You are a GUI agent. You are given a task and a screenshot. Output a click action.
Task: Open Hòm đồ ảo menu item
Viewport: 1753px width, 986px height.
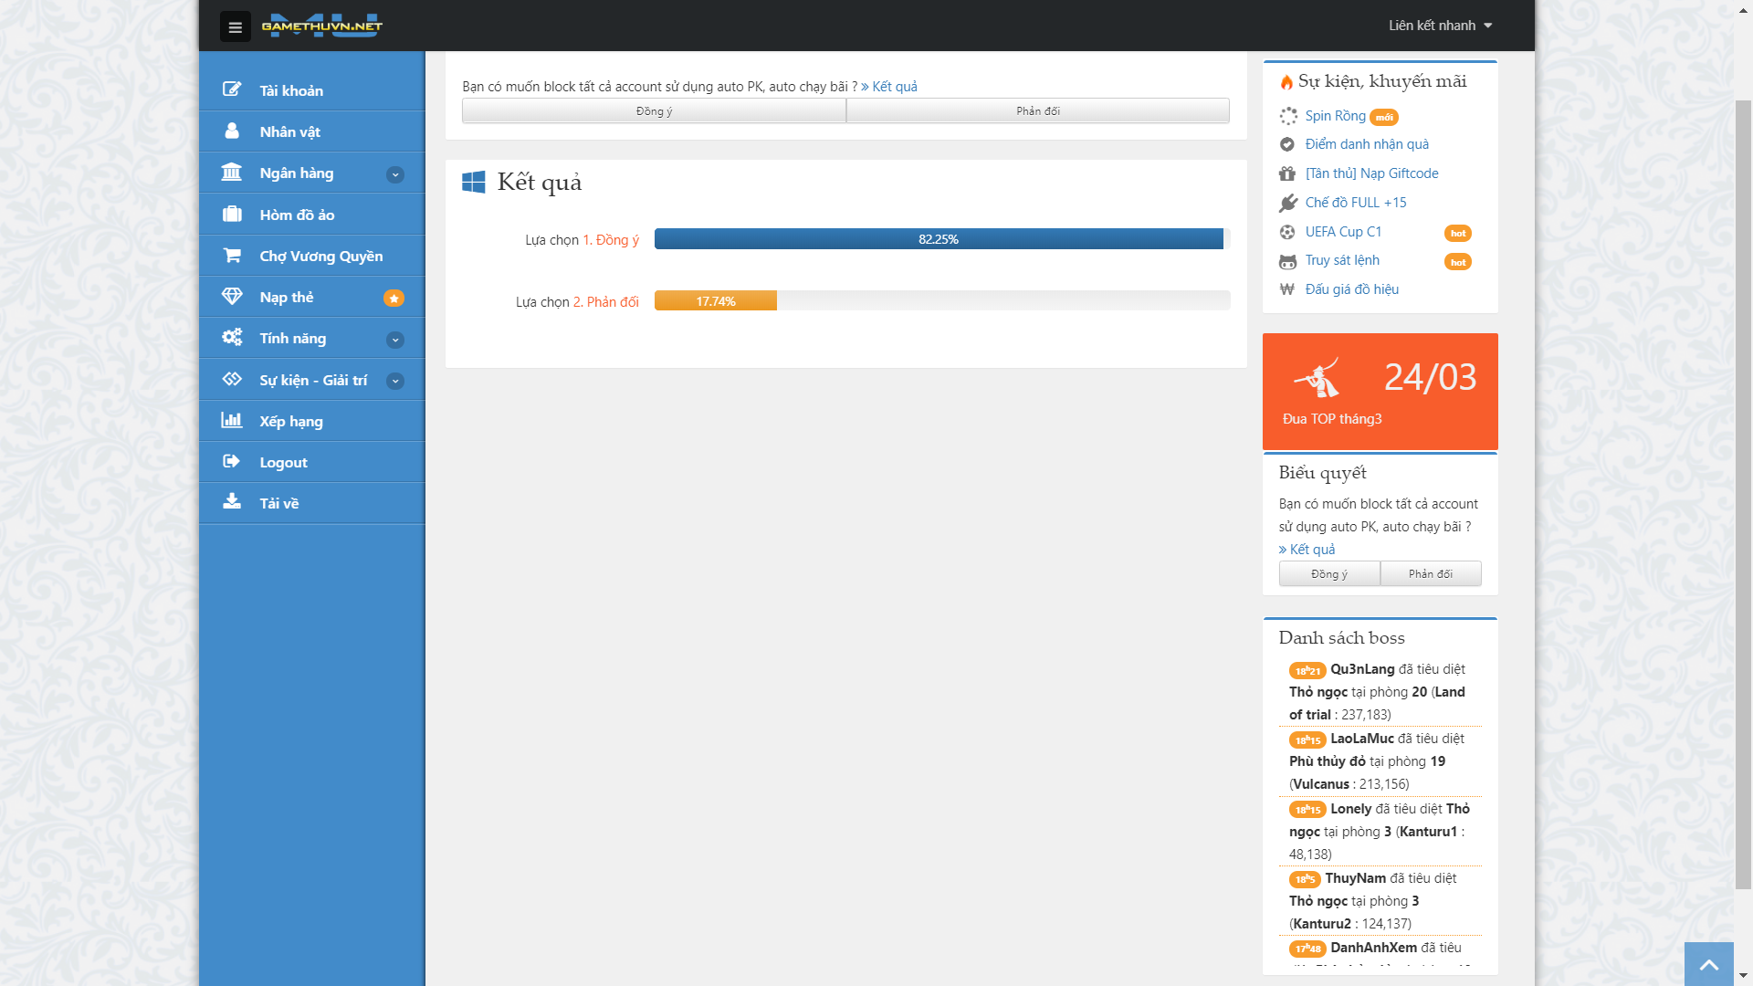[297, 215]
